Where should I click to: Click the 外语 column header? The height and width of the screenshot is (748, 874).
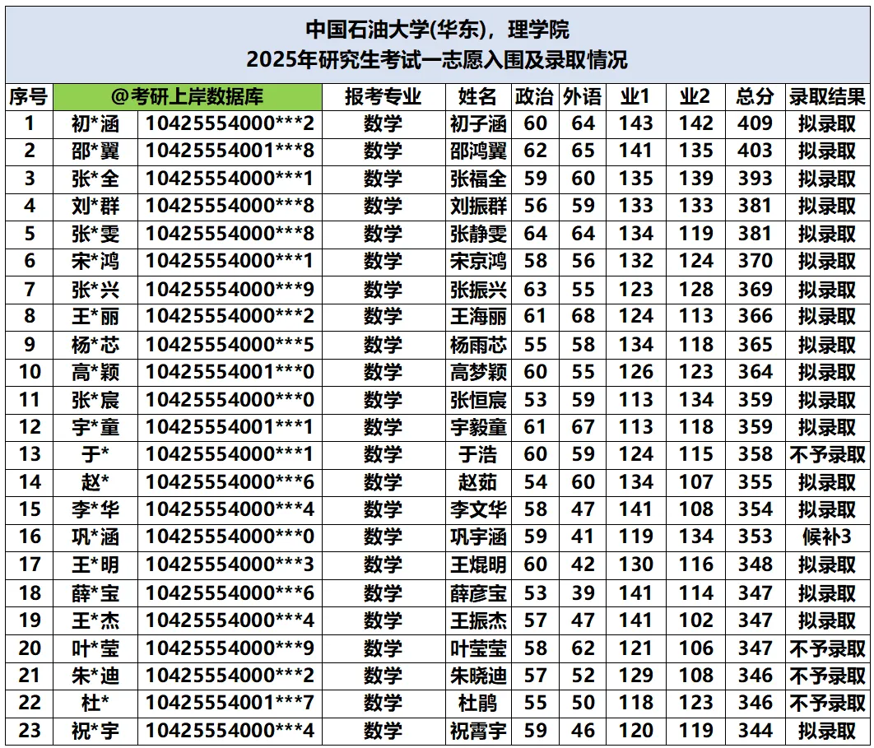coord(583,97)
